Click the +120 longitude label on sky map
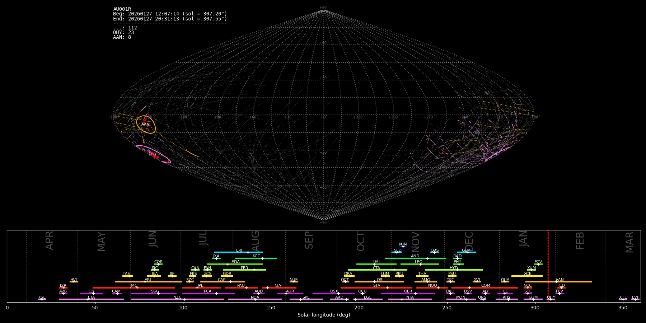Image resolution: width=646 pixels, height=323 pixels. point(182,117)
